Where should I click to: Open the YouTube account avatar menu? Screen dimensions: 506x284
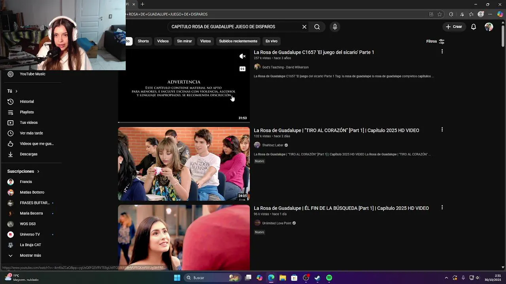pyautogui.click(x=489, y=27)
